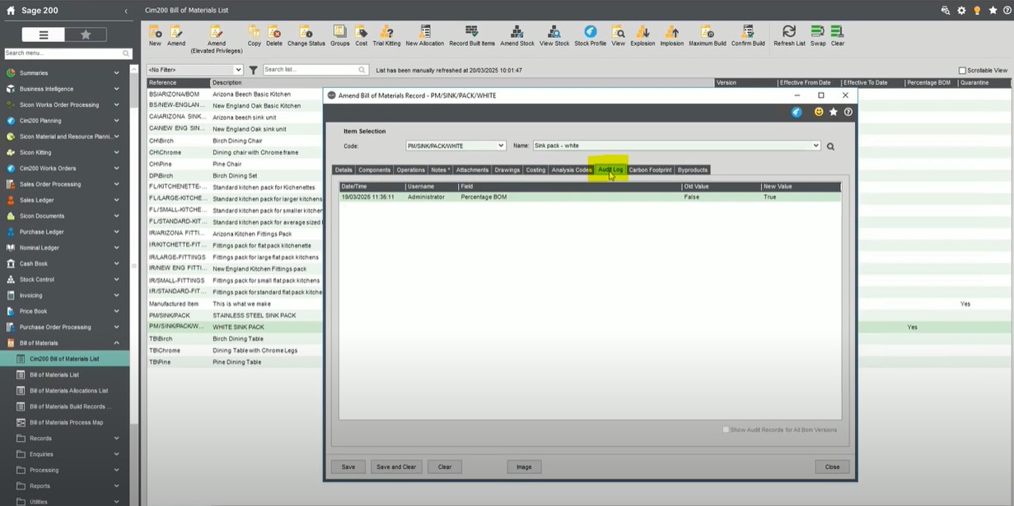Click the Save and Clear button
The image size is (1014, 506).
point(395,467)
